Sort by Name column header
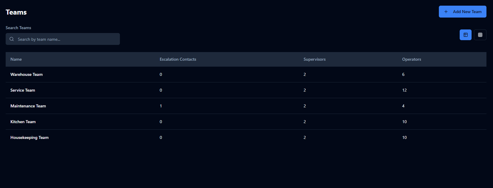 (x=16, y=59)
